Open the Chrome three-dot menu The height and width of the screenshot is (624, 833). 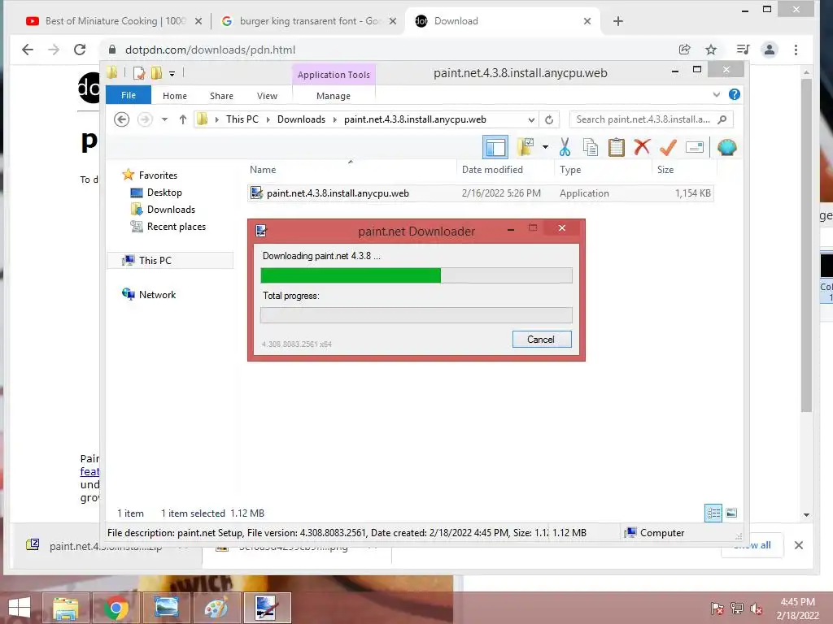796,50
